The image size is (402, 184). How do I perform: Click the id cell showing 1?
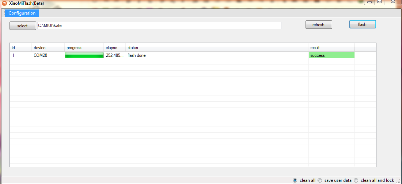(x=21, y=55)
